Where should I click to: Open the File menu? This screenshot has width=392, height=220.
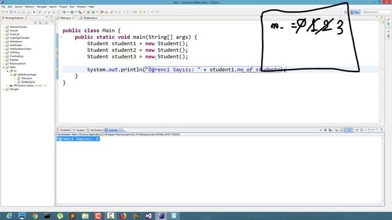3,7
